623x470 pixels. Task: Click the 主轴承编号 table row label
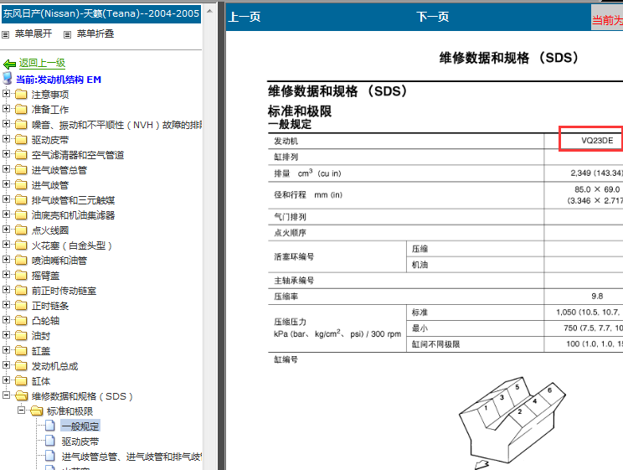[294, 281]
